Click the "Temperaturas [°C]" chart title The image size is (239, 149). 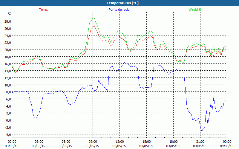pyautogui.click(x=122, y=3)
